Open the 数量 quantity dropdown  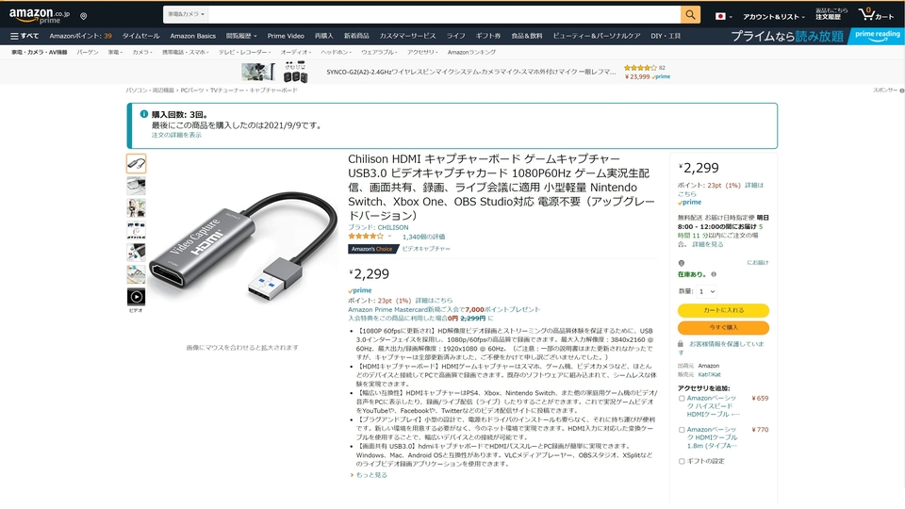pyautogui.click(x=707, y=291)
